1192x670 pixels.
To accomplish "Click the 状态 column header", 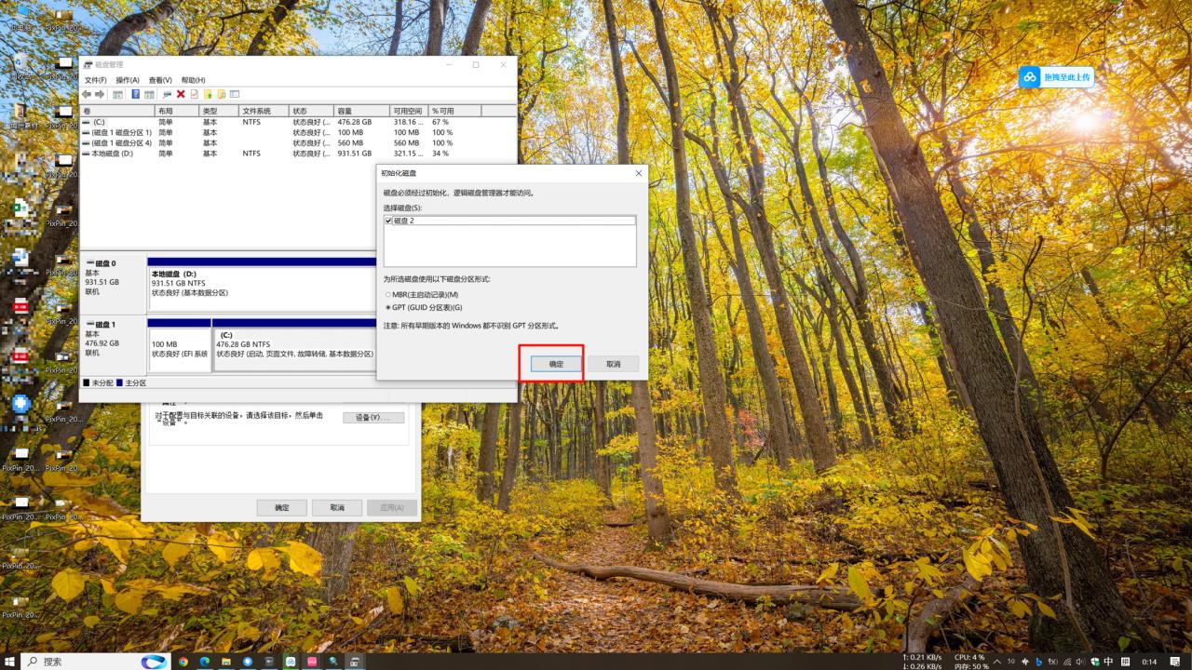I will [312, 111].
